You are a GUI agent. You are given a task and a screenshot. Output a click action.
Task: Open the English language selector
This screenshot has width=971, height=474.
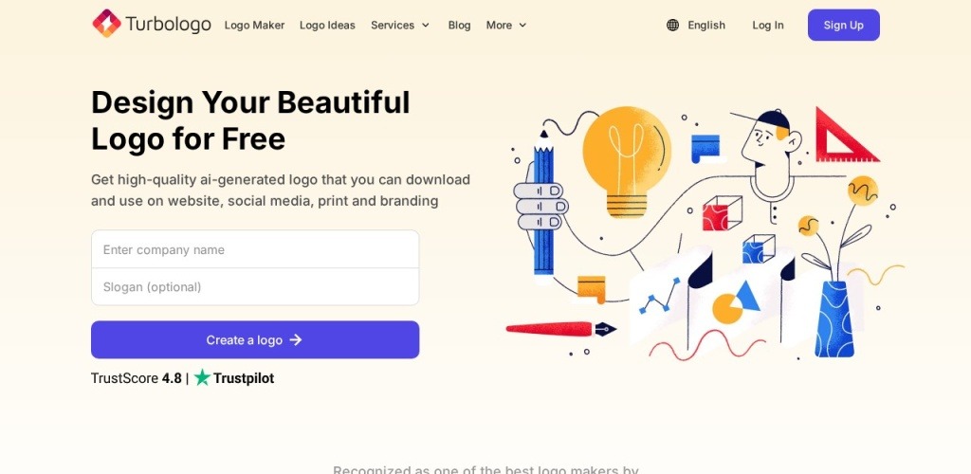(706, 26)
